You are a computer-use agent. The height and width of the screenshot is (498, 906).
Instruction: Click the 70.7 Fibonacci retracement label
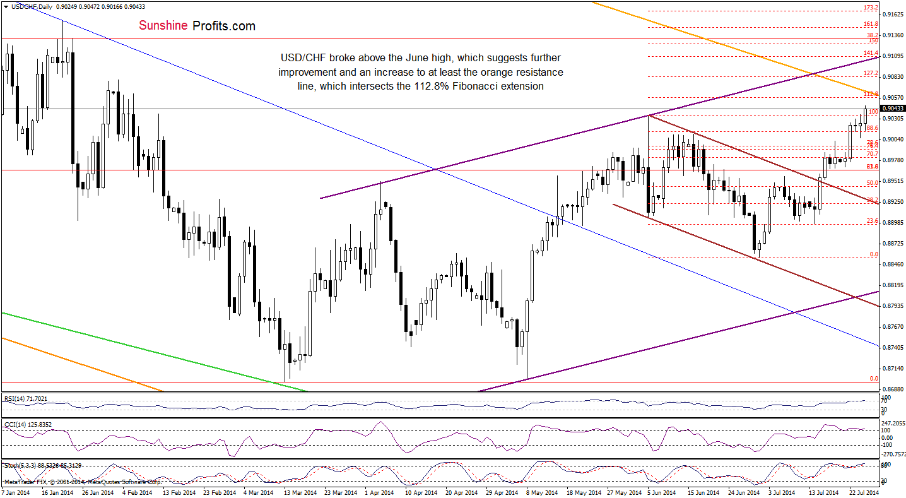coord(872,153)
